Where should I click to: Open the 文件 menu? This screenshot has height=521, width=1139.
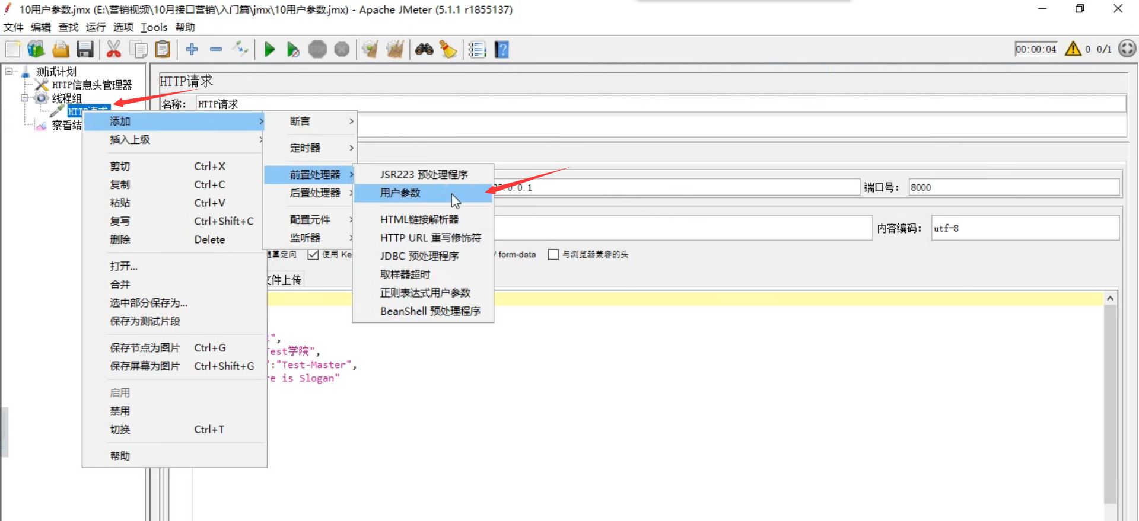tap(13, 27)
